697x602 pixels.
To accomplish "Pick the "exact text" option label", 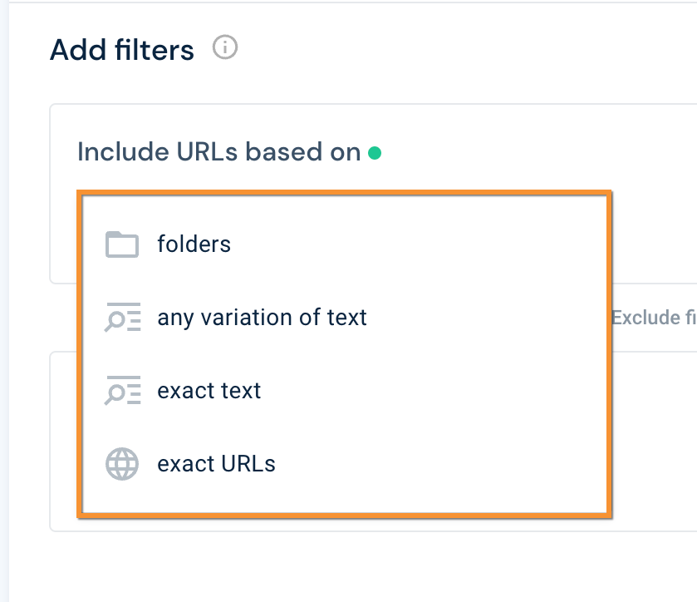I will 209,391.
